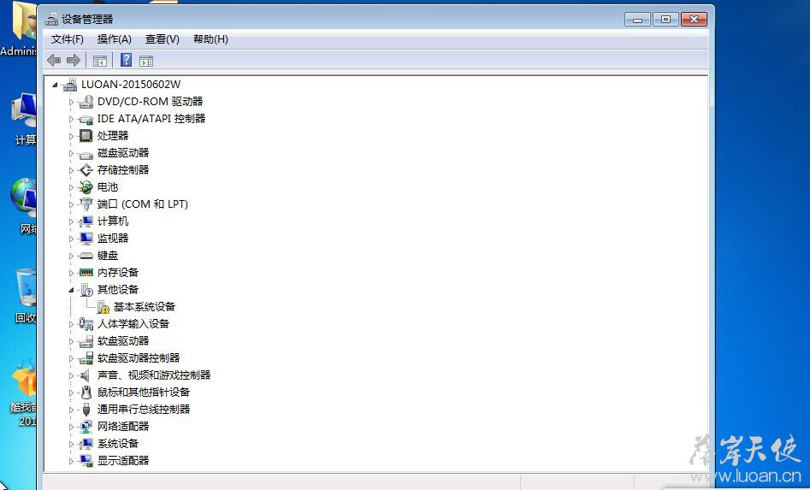Close the 设备管理器 window
810x490 pixels.
[694, 20]
